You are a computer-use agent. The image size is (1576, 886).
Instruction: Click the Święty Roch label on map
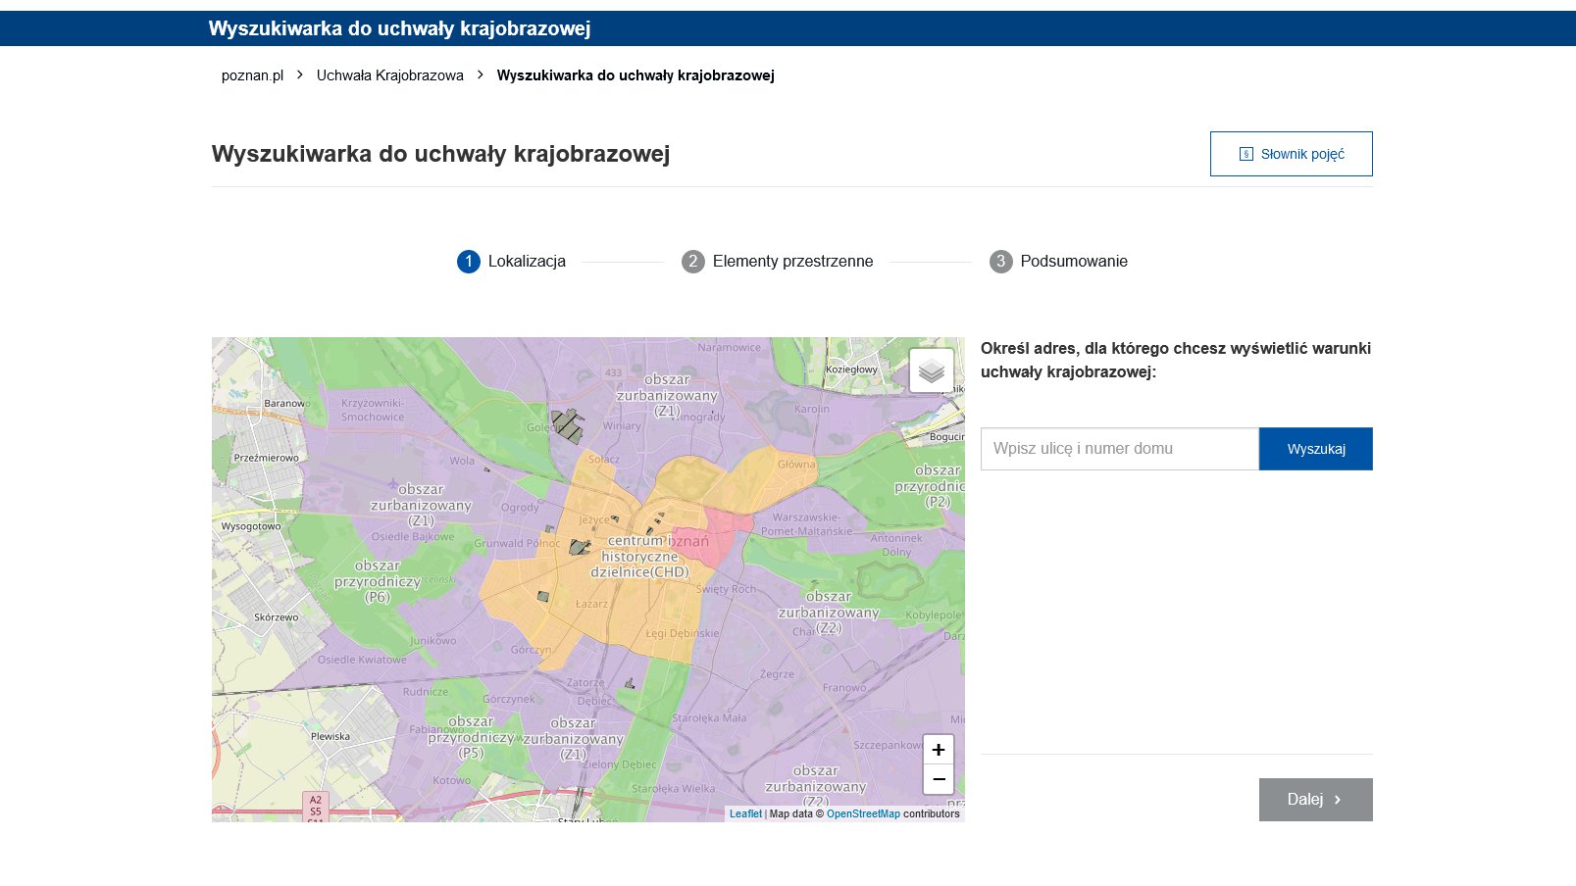[x=727, y=589]
